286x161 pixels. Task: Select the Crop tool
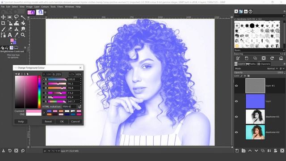(x=3, y=23)
